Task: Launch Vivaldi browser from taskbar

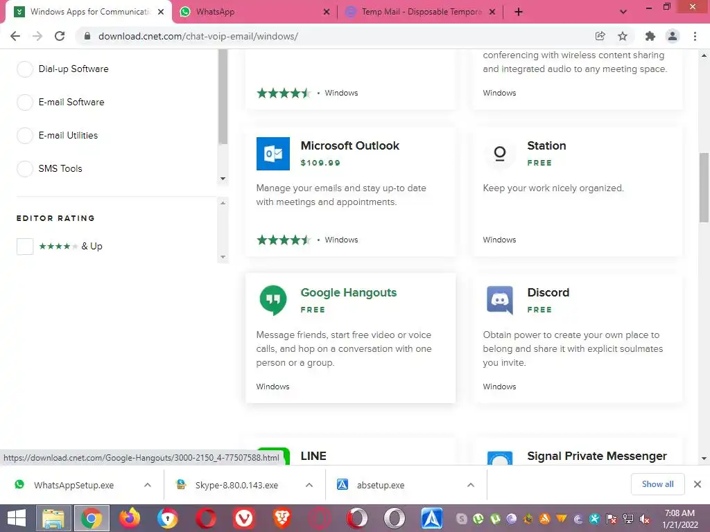Action: (x=243, y=518)
